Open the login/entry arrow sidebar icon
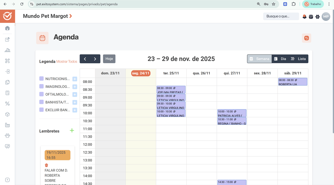Image resolution: width=334 pixels, height=185 pixels. coord(8,71)
